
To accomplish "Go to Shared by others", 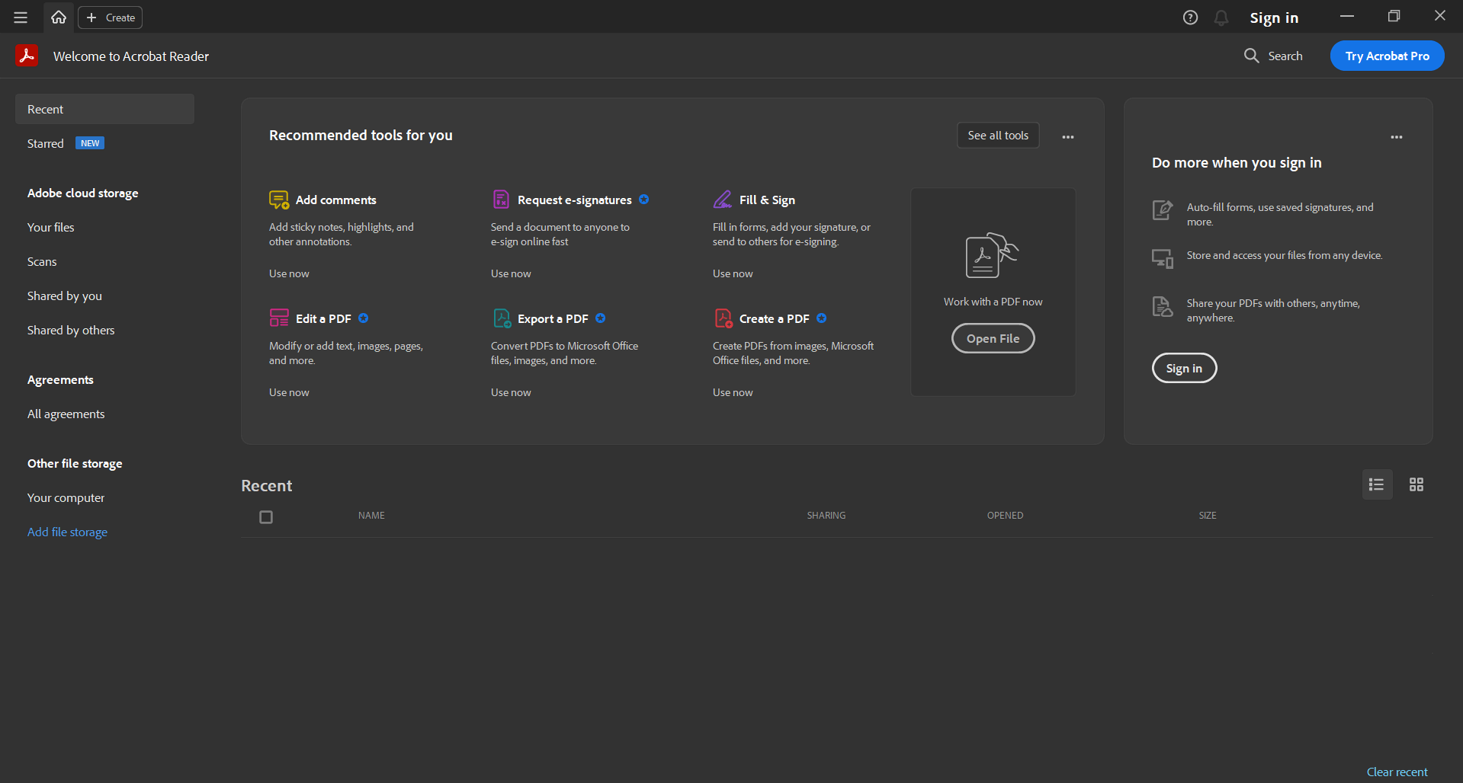I will click(x=70, y=330).
